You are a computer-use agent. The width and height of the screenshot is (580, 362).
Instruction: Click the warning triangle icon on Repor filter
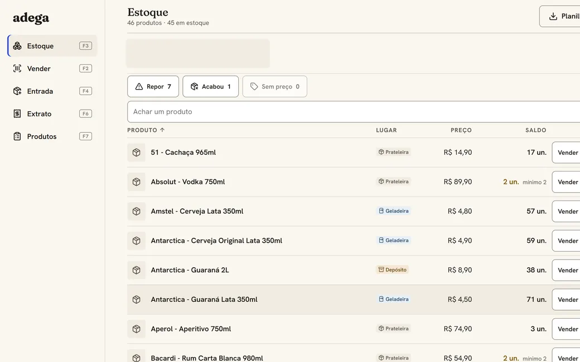click(139, 86)
